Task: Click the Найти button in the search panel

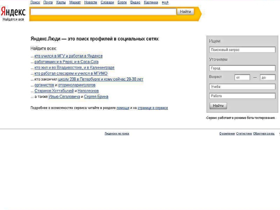Action: click(x=218, y=106)
